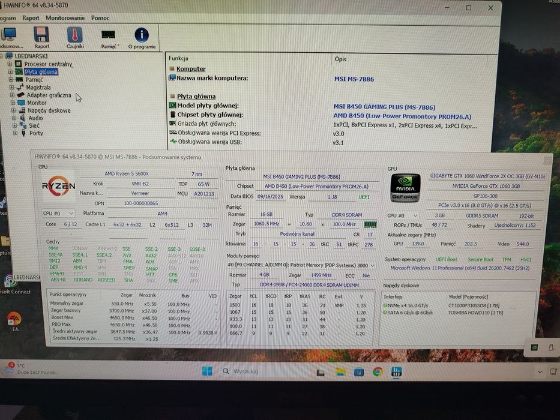Click the CT1000P310SSD8 drive entry
Viewport: 560px width, 420px height.
tap(474, 306)
